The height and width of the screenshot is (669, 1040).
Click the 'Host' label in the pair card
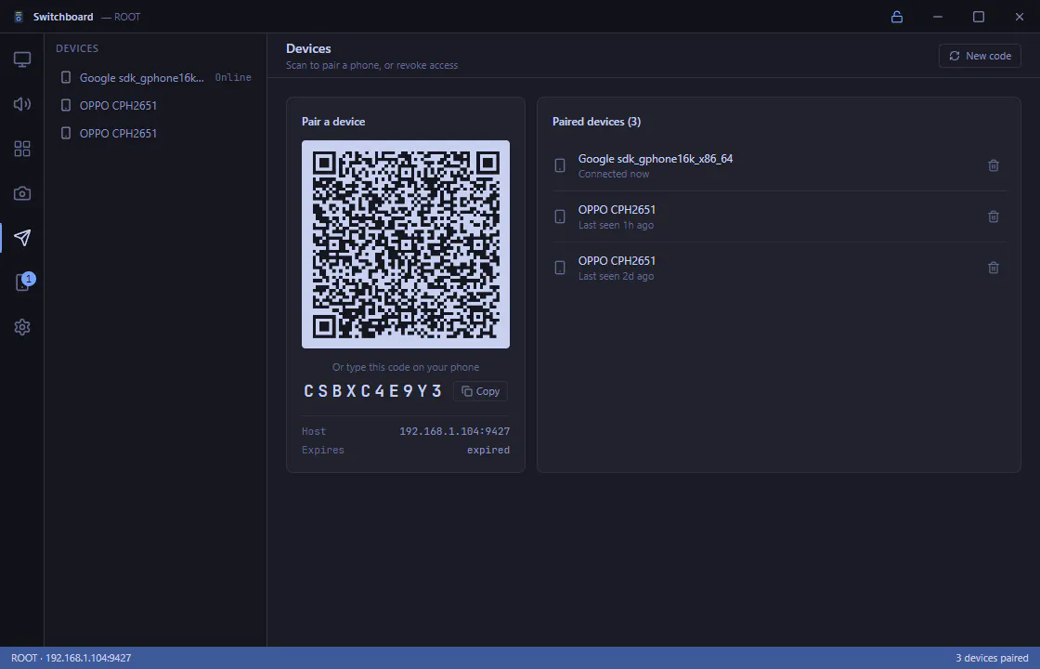pyautogui.click(x=314, y=431)
